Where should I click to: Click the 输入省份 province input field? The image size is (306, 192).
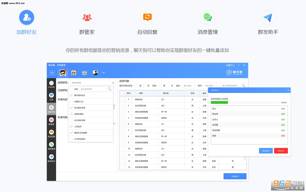click(x=188, y=86)
